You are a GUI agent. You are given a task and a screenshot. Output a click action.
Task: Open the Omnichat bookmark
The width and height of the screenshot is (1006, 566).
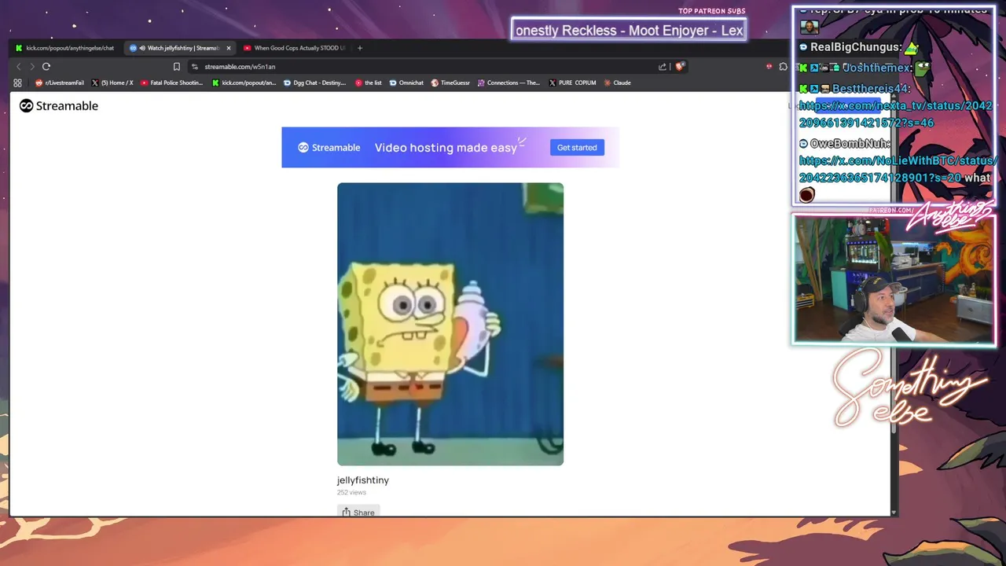click(406, 83)
